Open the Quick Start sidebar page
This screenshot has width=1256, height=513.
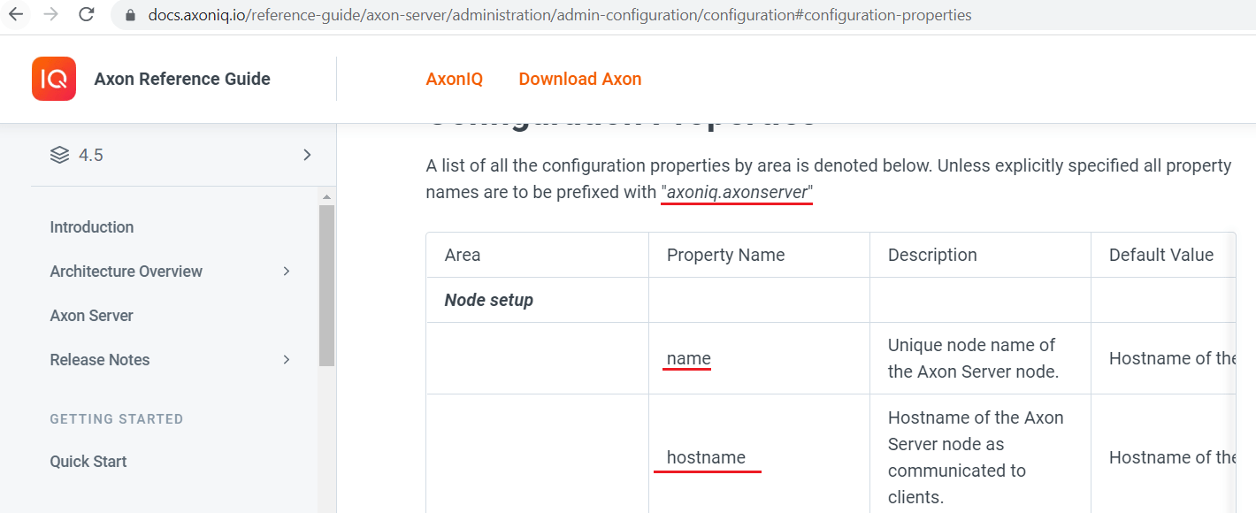click(88, 462)
